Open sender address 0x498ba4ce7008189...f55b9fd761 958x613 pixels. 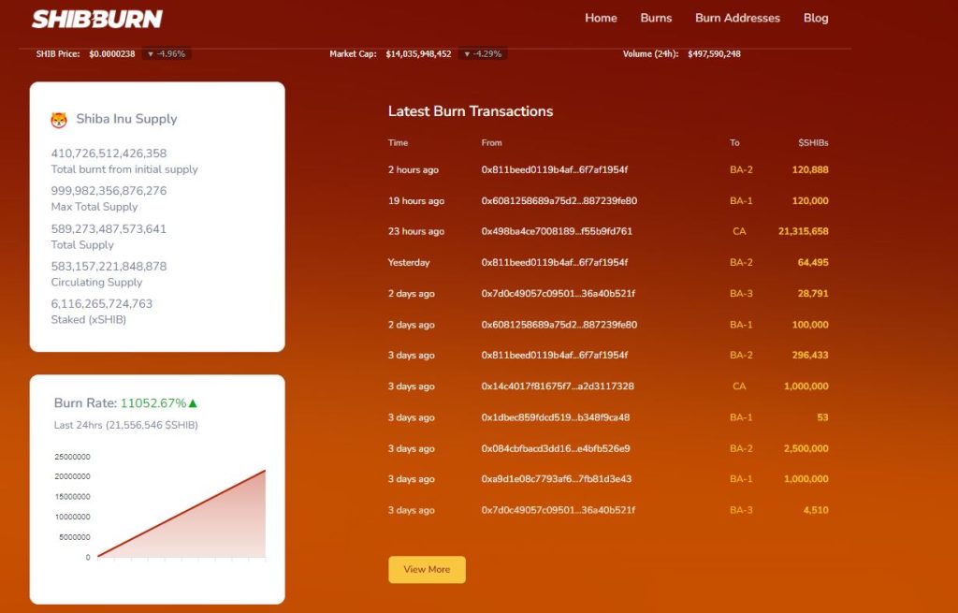[x=557, y=231]
